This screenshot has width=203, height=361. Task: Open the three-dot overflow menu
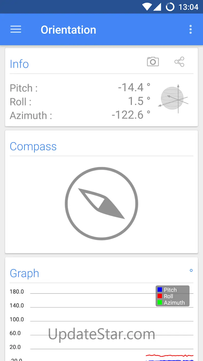click(191, 29)
